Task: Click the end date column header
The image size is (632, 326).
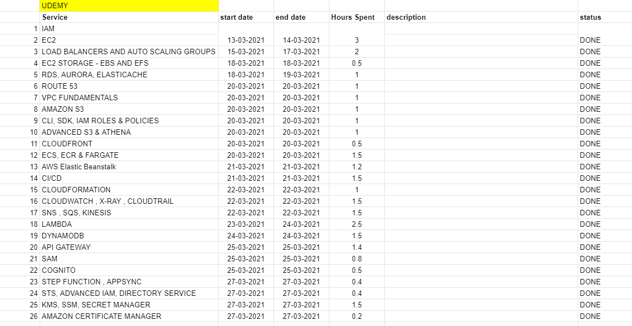Action: click(301, 18)
